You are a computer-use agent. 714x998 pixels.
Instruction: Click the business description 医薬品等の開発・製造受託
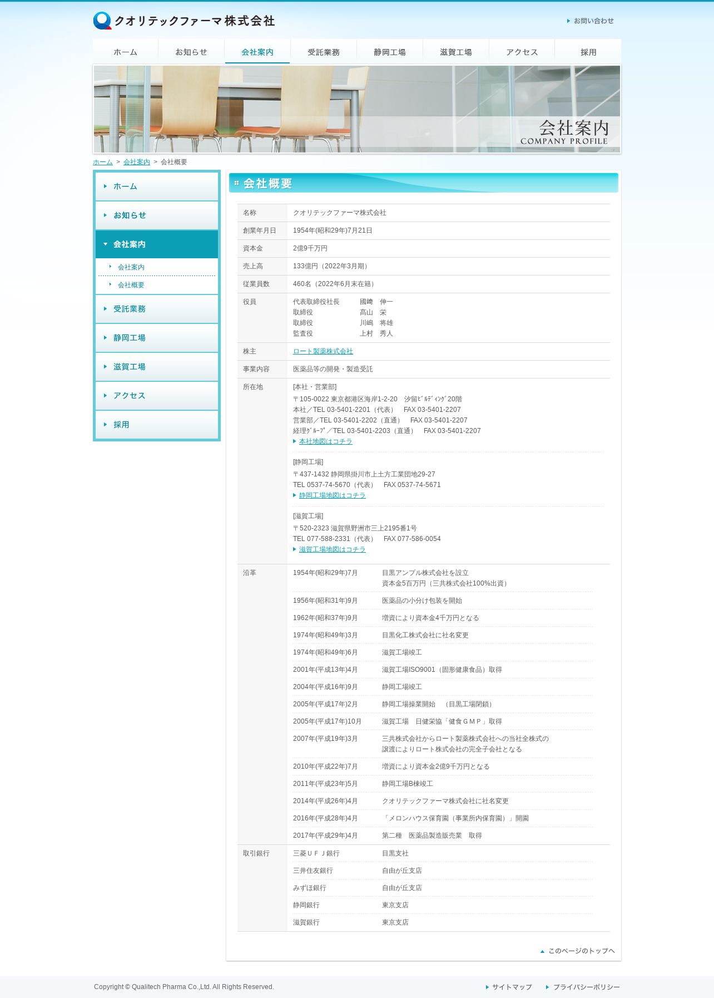[333, 369]
